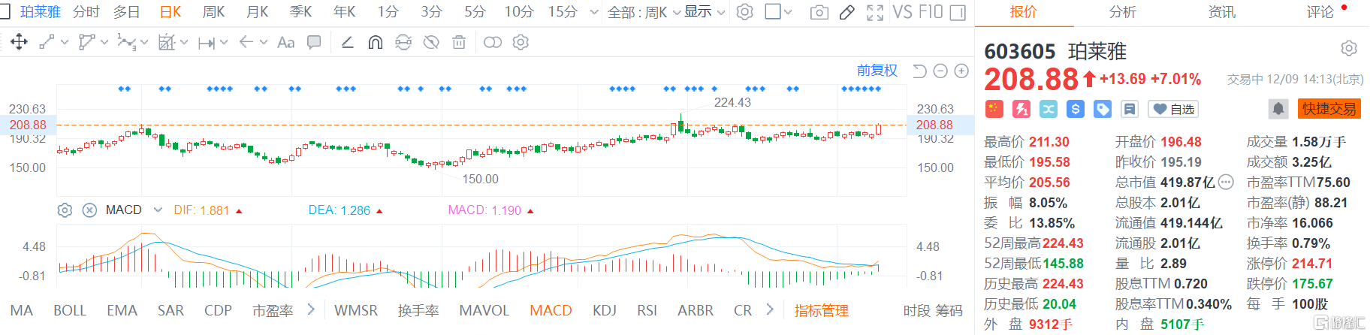Image resolution: width=1370 pixels, height=335 pixels.
Task: Select the comment bubble annotation tool
Action: 314,42
